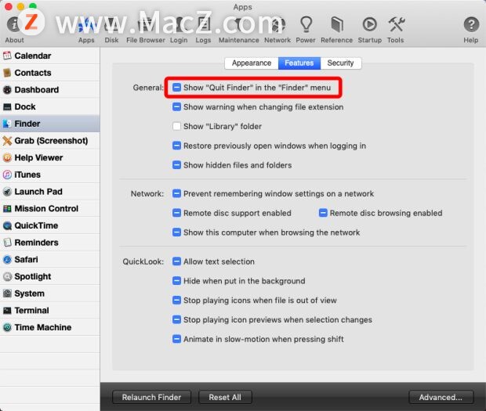Viewport: 486px width, 411px height.
Task: Select Help Viewer in the sidebar
Action: click(50, 158)
